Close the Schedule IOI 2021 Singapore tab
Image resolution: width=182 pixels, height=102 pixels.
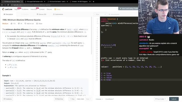[90, 2]
